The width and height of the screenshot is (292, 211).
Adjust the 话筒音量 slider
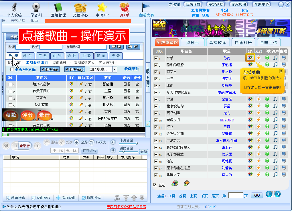[x=123, y=151]
